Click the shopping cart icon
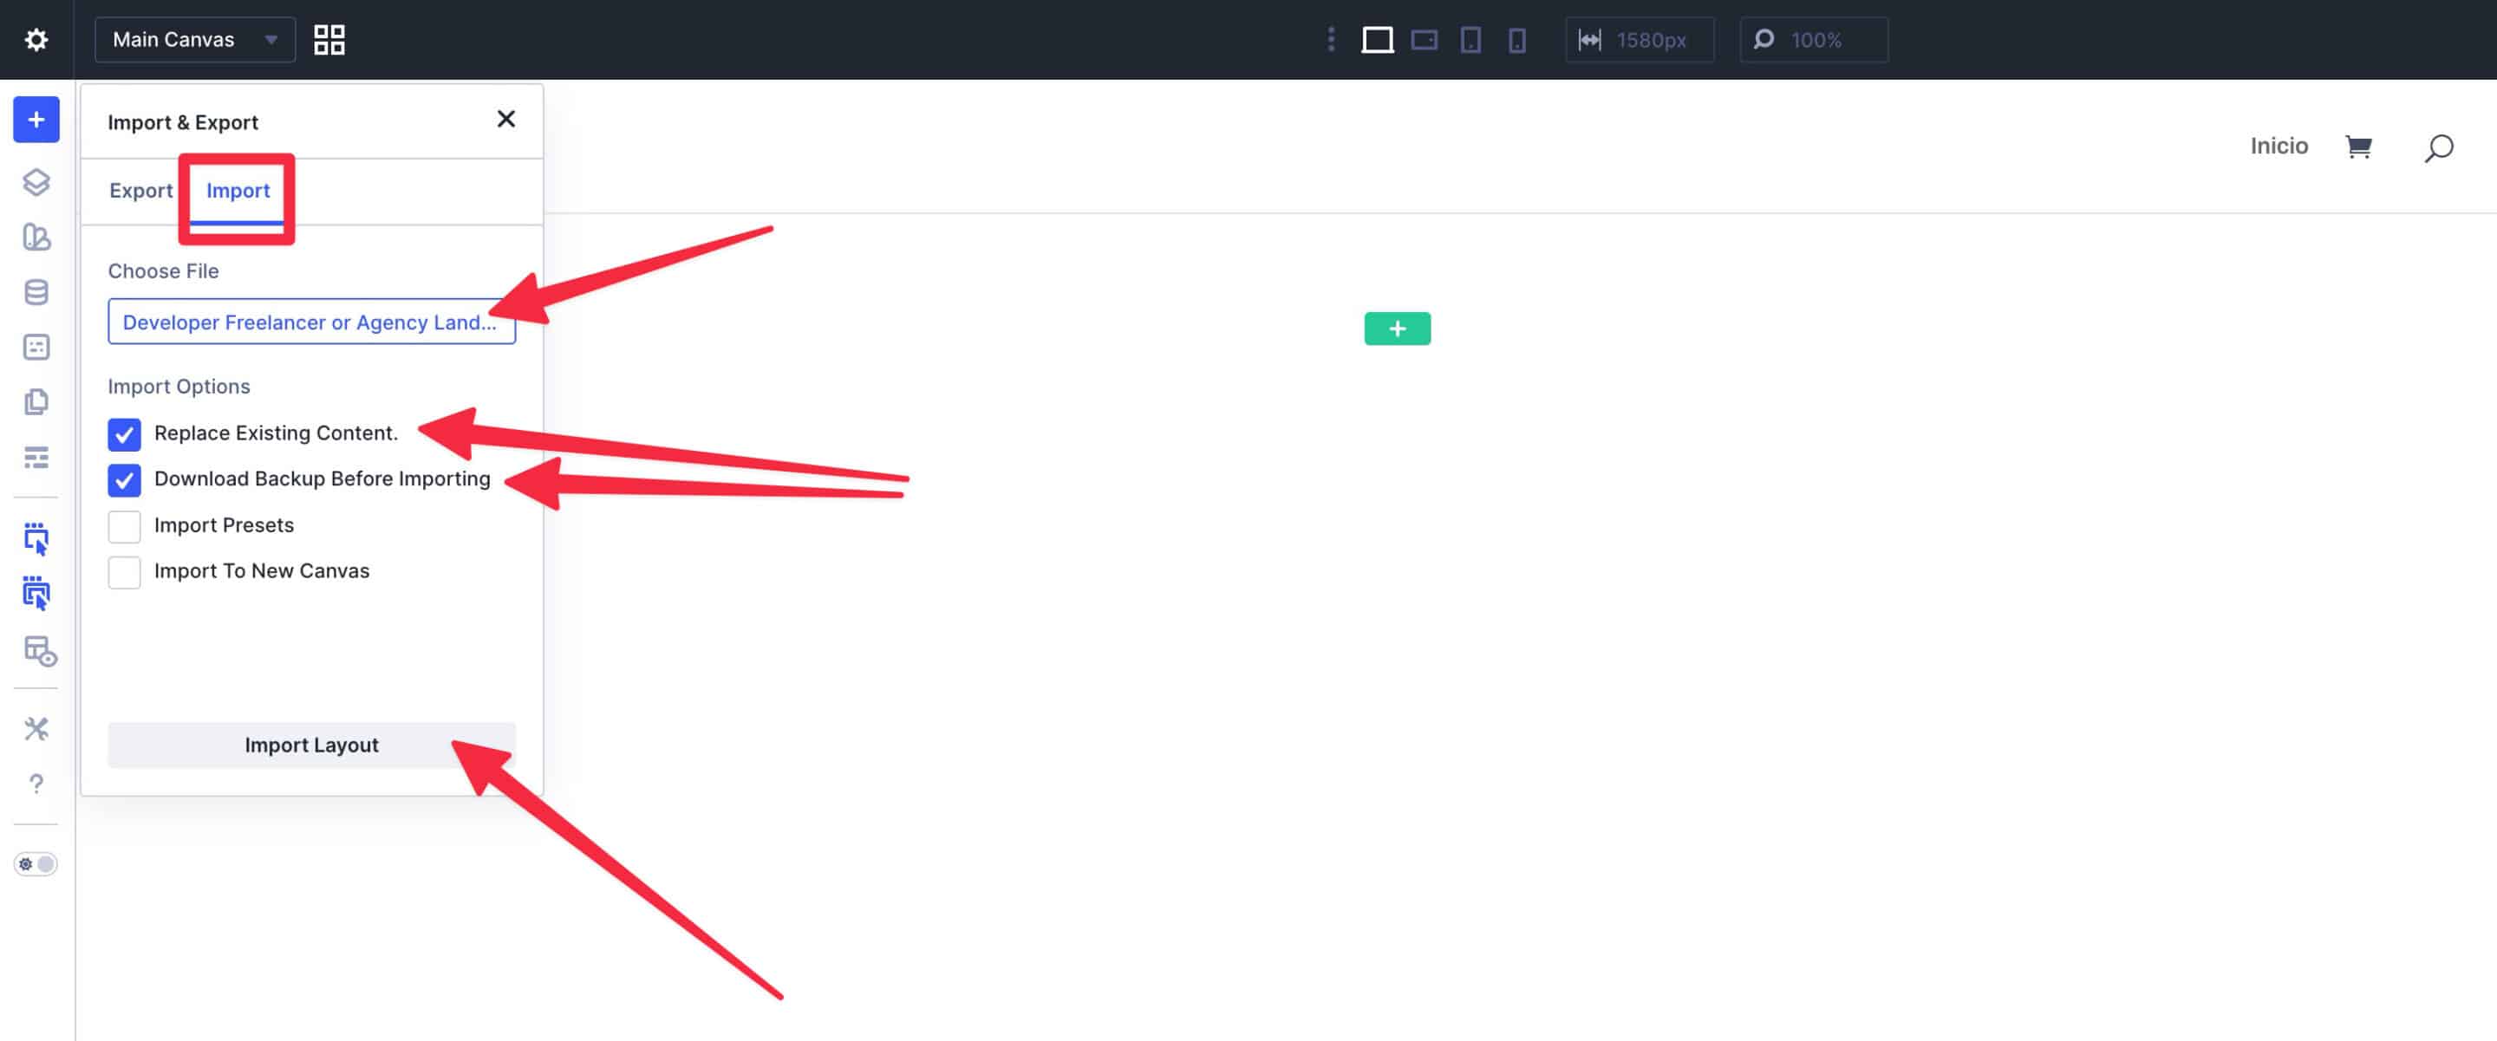2497x1041 pixels. click(x=2357, y=146)
